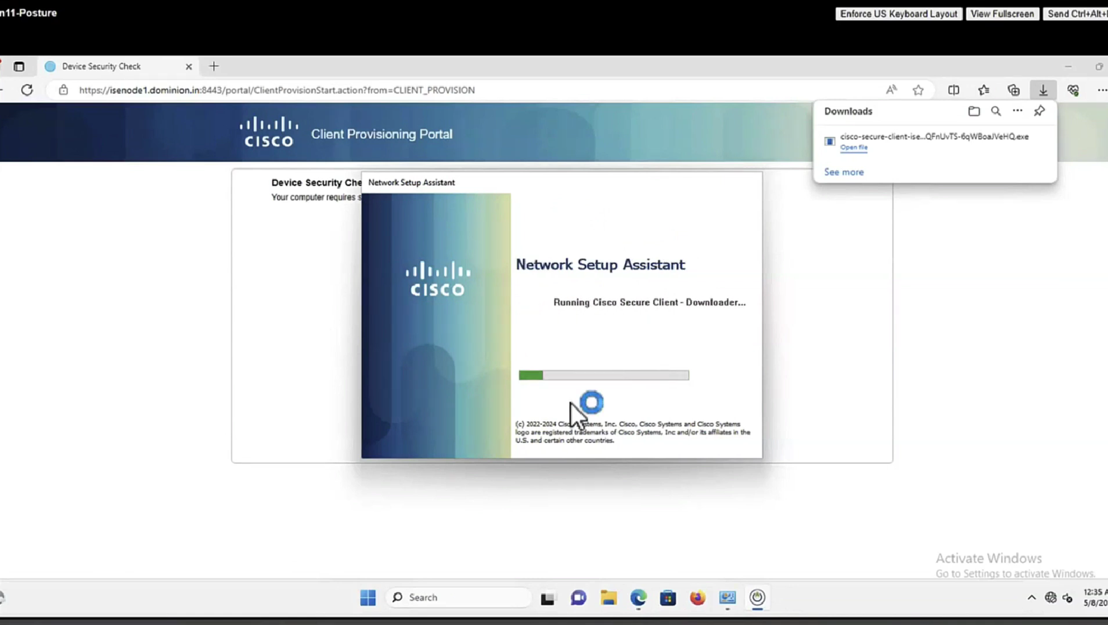Open a new browser tab
This screenshot has width=1108, height=625.
point(214,66)
